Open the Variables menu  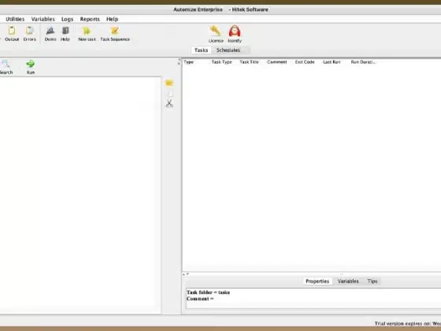coord(43,19)
